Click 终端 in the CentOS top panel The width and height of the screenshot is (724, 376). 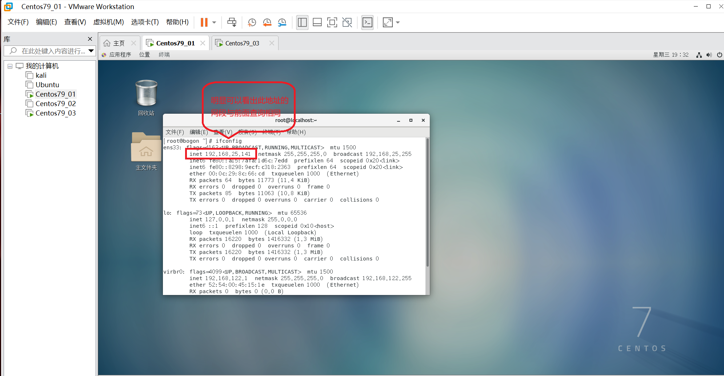164,54
